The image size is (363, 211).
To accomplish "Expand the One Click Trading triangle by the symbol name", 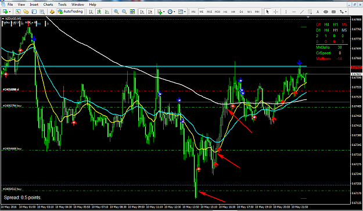I will coord(3,19).
